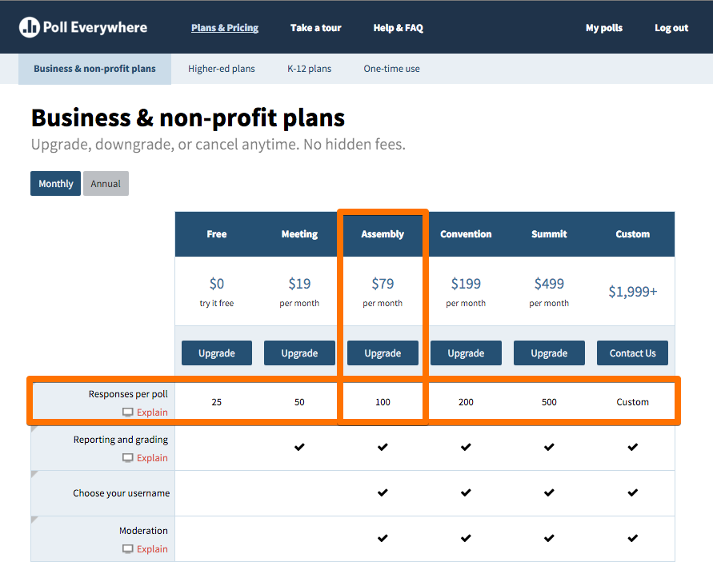Screen dimensions: 713x562
Task: Switch to Annual billing
Action: [x=106, y=184]
